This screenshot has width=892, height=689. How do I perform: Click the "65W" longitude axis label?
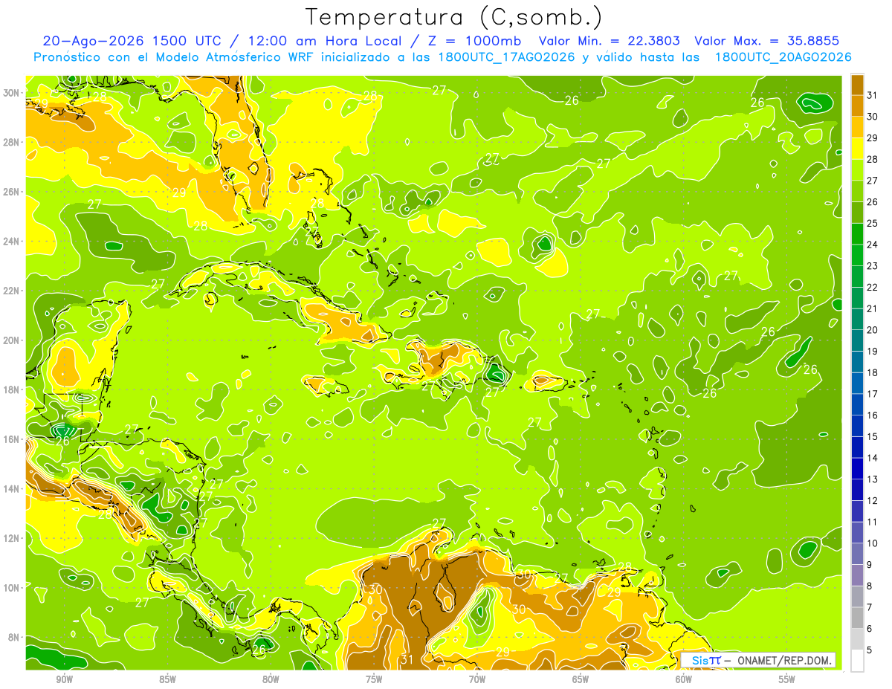(581, 679)
